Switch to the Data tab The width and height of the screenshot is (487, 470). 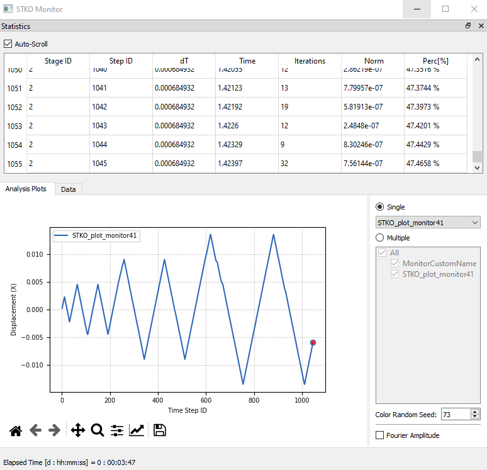click(69, 189)
